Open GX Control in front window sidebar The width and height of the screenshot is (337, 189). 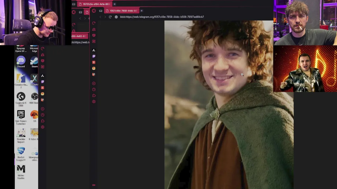point(94,23)
